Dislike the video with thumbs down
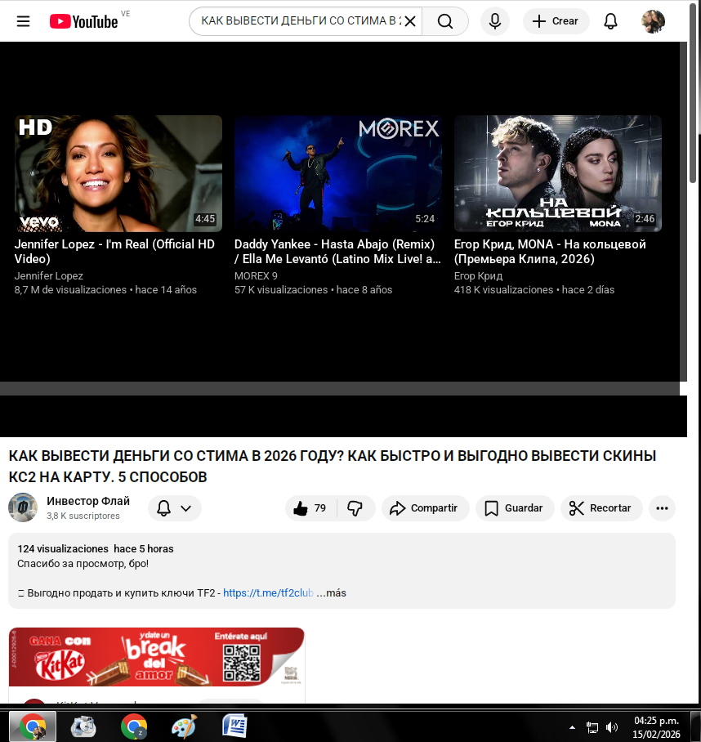701x742 pixels. coord(355,508)
